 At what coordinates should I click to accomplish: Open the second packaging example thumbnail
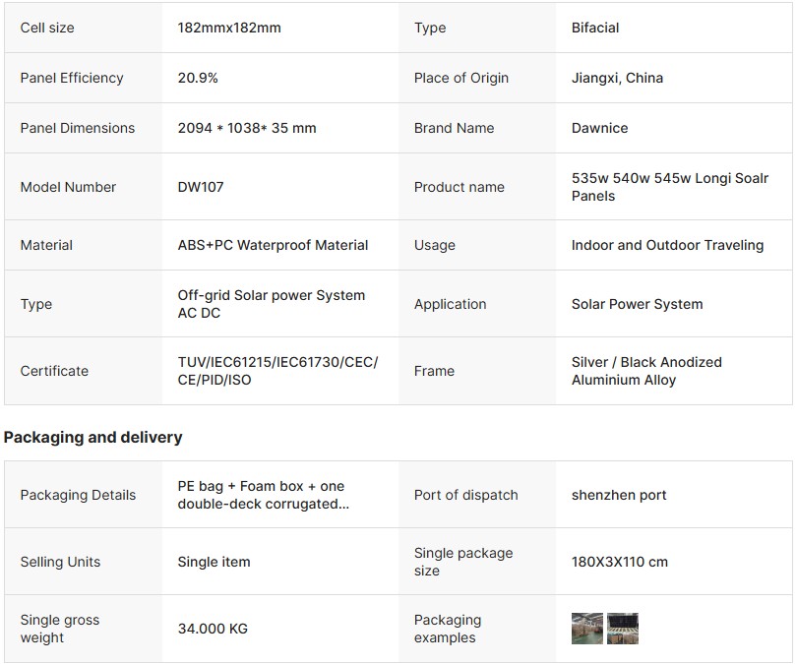pos(623,629)
